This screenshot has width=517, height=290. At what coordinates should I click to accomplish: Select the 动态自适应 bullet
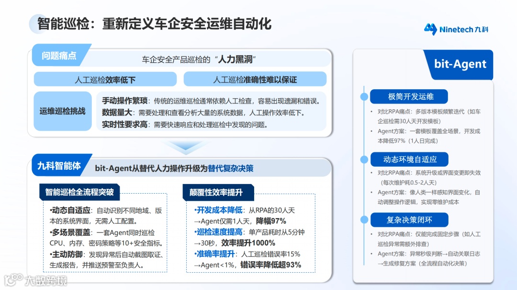(106, 216)
